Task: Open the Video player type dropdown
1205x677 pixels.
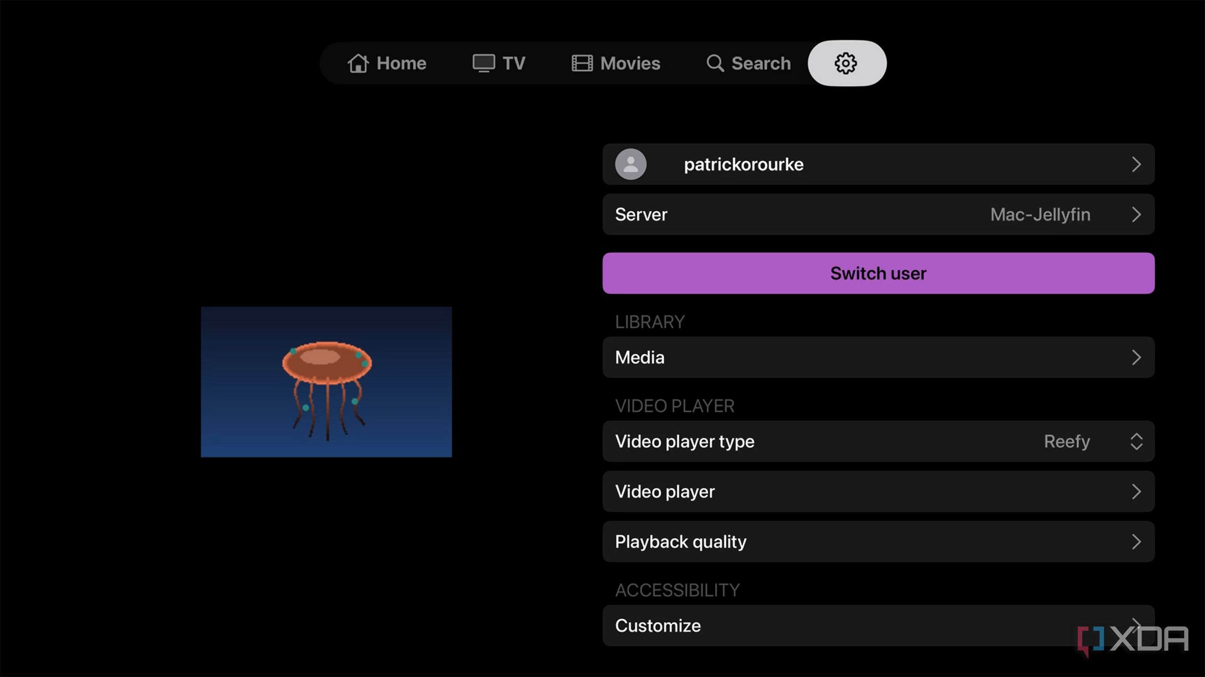Action: tap(878, 441)
